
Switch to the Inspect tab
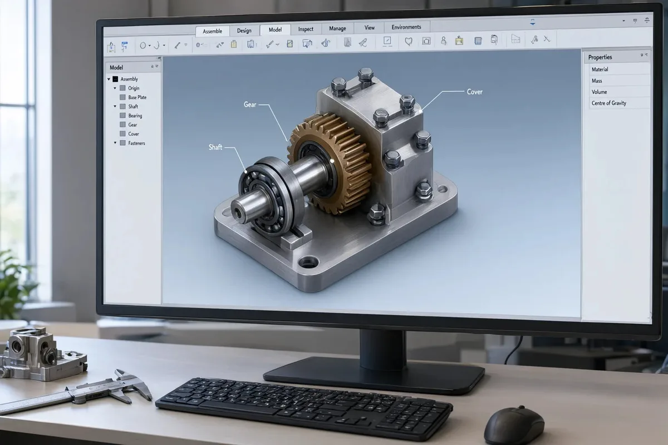(x=306, y=29)
